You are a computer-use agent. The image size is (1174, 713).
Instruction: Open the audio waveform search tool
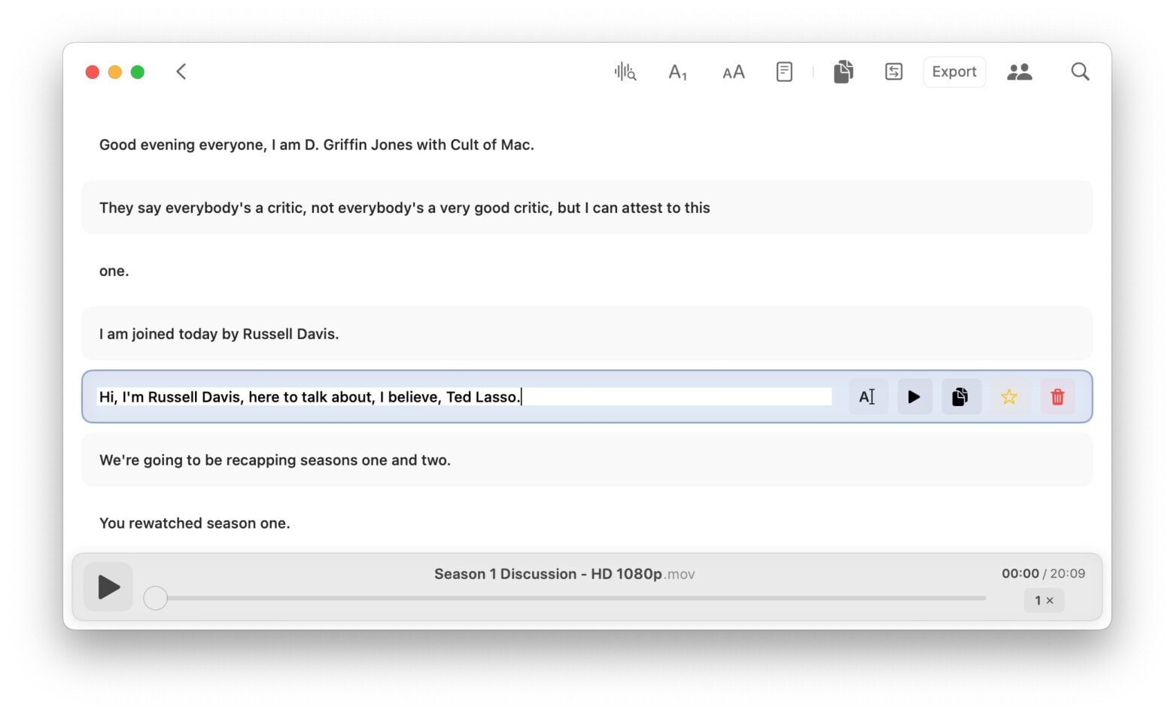coord(625,71)
